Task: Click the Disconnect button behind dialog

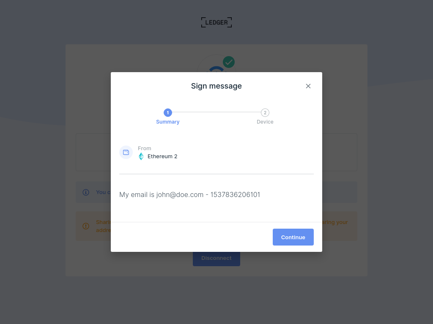Action: click(x=216, y=259)
